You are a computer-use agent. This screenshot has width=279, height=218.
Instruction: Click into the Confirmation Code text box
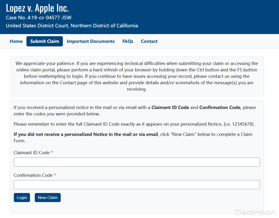(x=137, y=185)
